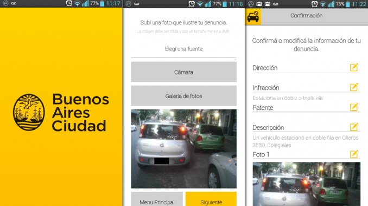This screenshot has width=368, height=206.
Task: Tap the signal bars icon at 11:18
Action: 208,4
